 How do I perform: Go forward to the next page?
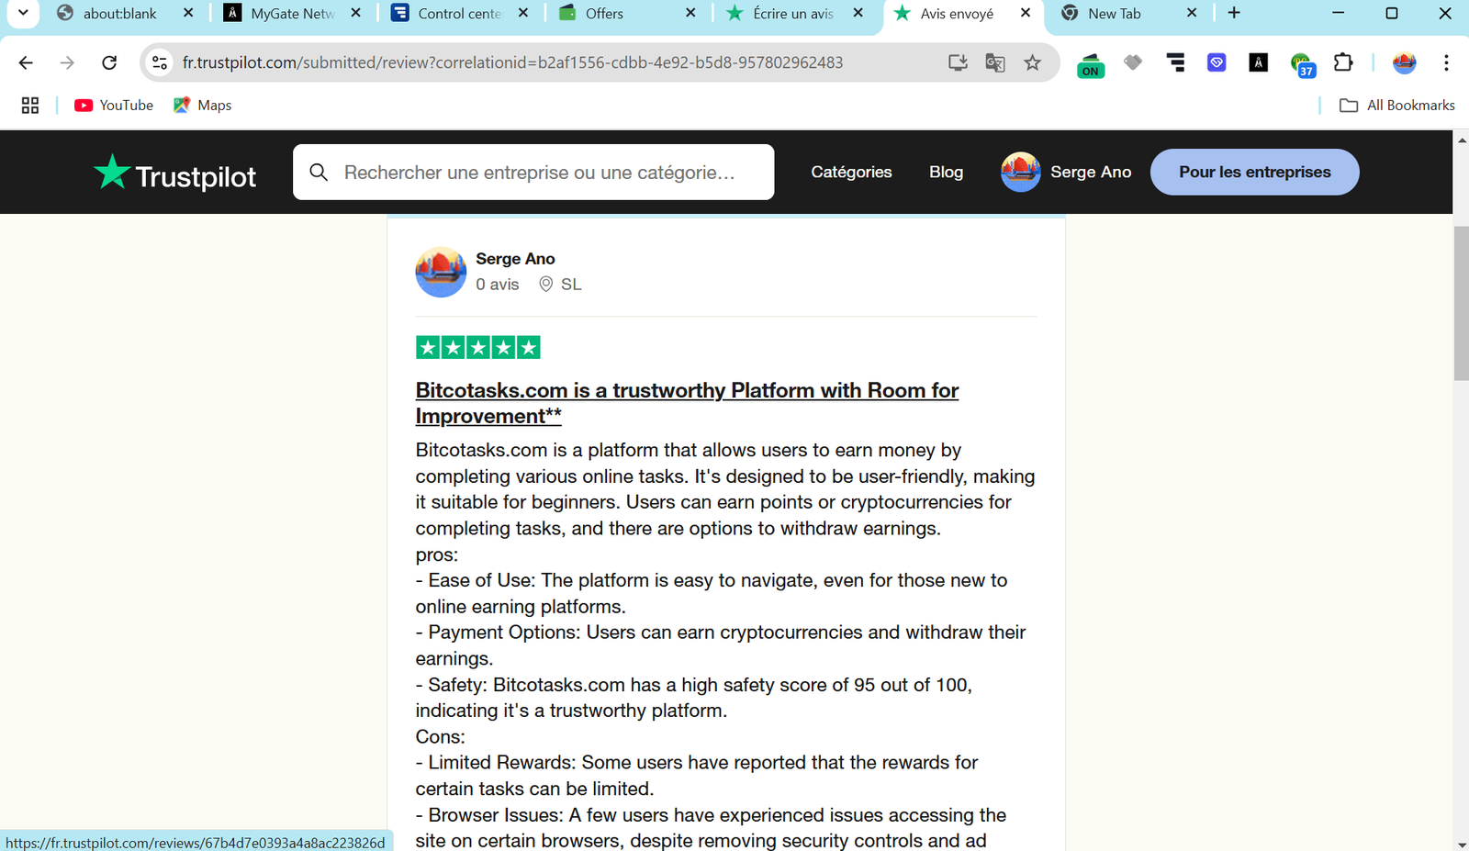(67, 62)
